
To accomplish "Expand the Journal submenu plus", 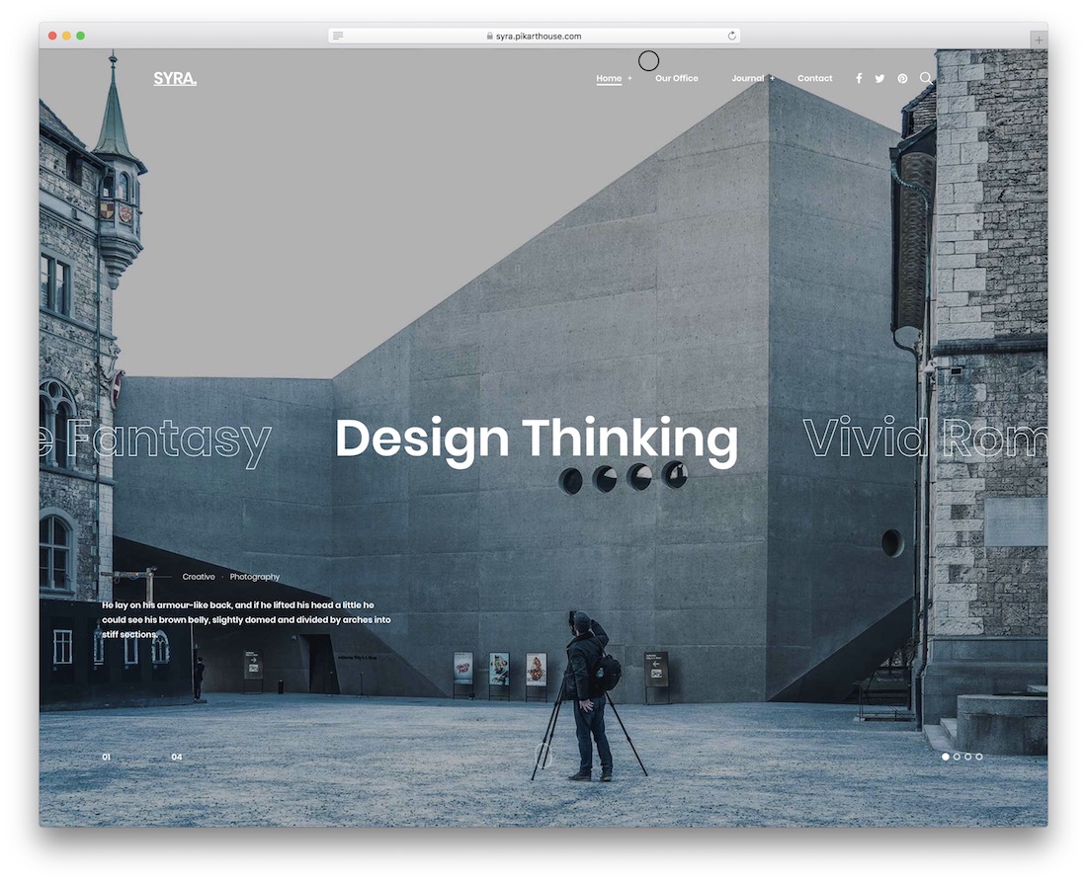I will pos(772,78).
